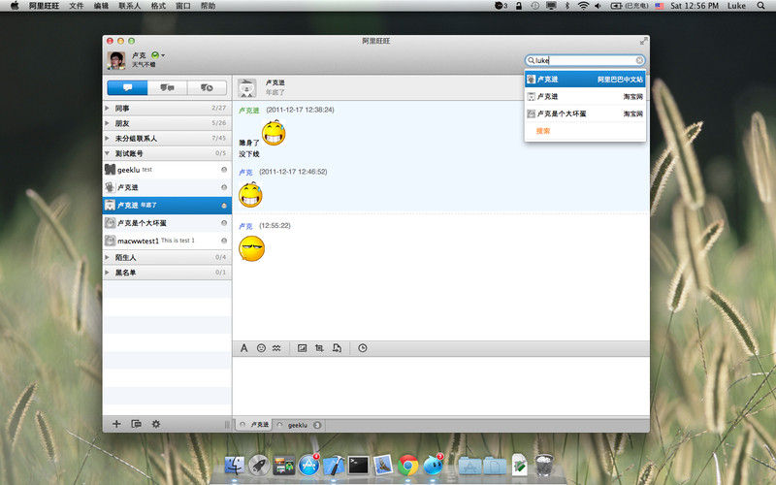Open the font formatting tool (A icon)
The height and width of the screenshot is (485, 776).
point(244,348)
